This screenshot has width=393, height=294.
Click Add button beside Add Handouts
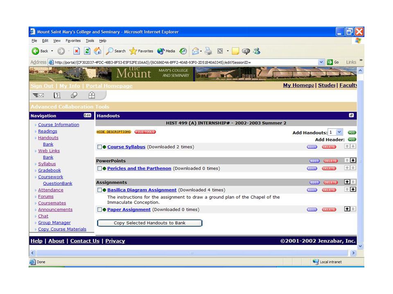352,132
